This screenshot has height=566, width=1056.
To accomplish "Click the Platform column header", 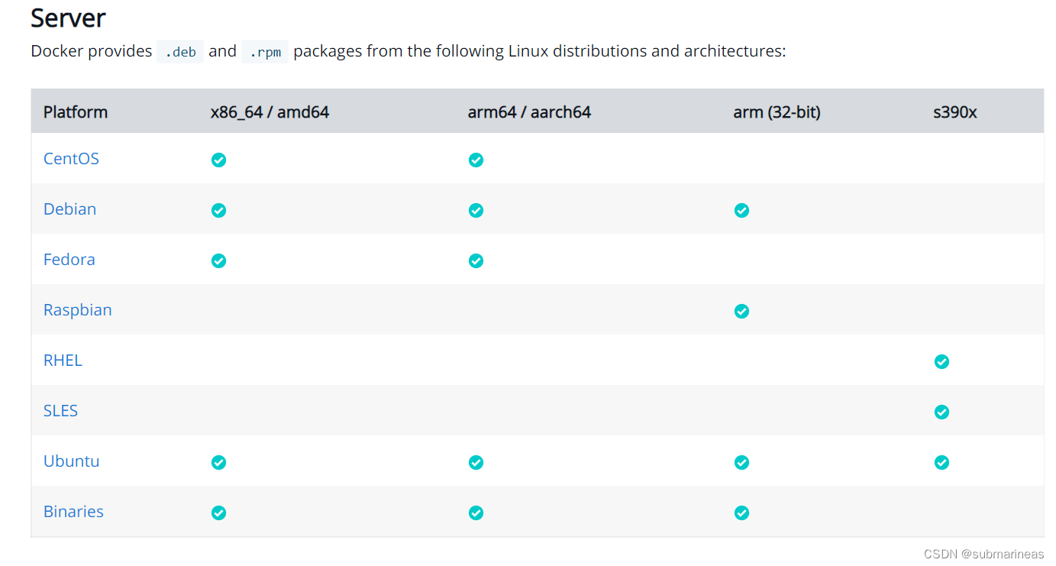I will [x=76, y=112].
